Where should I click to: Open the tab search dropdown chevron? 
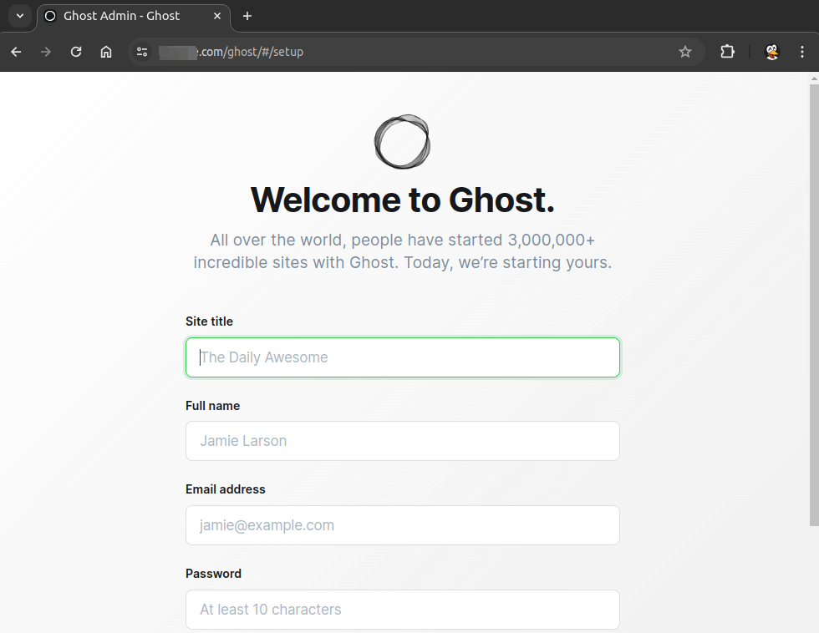[20, 16]
